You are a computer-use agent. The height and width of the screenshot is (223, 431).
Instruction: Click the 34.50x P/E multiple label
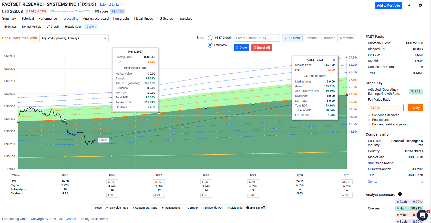tap(353, 58)
